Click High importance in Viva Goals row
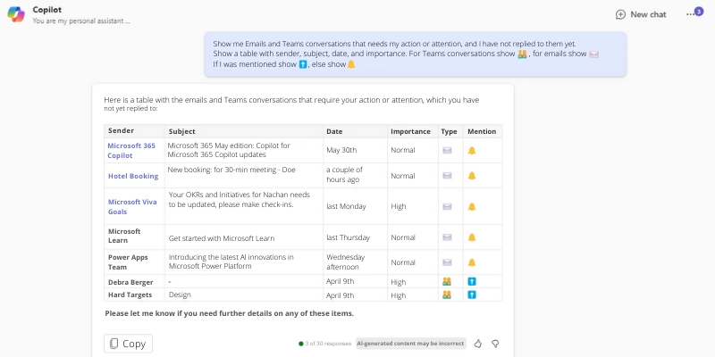This screenshot has width=715, height=357. tap(398, 206)
